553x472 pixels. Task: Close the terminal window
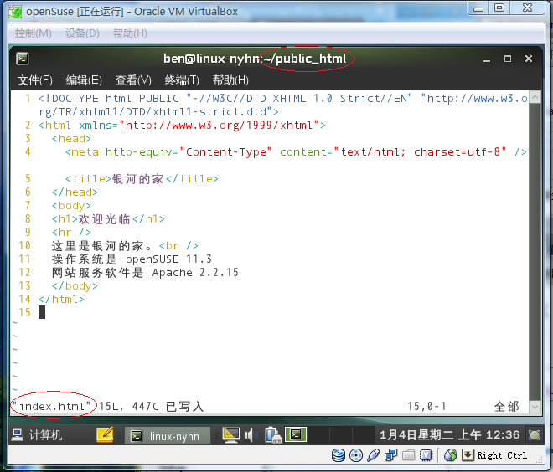529,59
